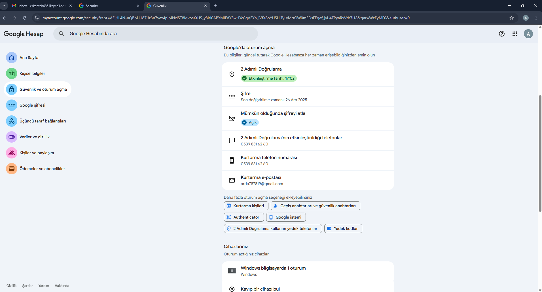
Task: Click the Kurtarma telefon numarası phone icon
Action: coord(232,160)
